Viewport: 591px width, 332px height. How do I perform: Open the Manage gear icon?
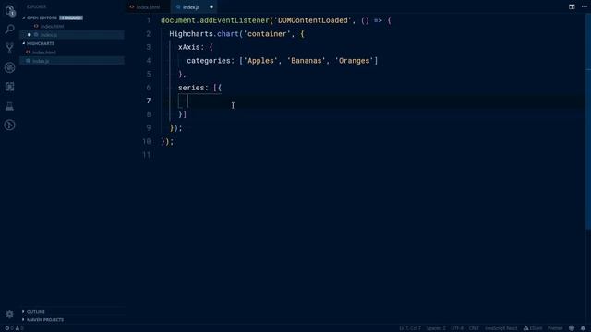pyautogui.click(x=9, y=314)
